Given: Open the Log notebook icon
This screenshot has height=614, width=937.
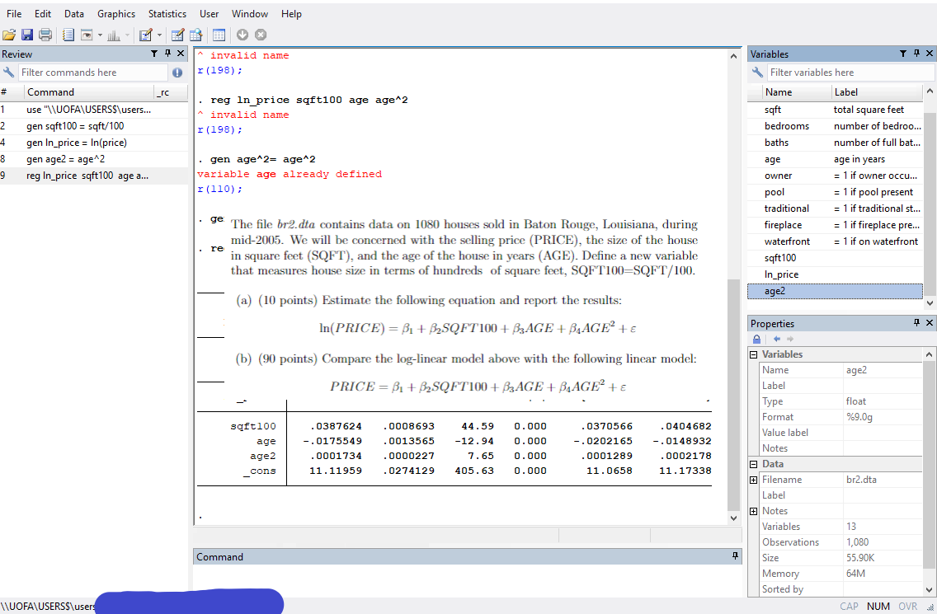Looking at the screenshot, I should [68, 35].
